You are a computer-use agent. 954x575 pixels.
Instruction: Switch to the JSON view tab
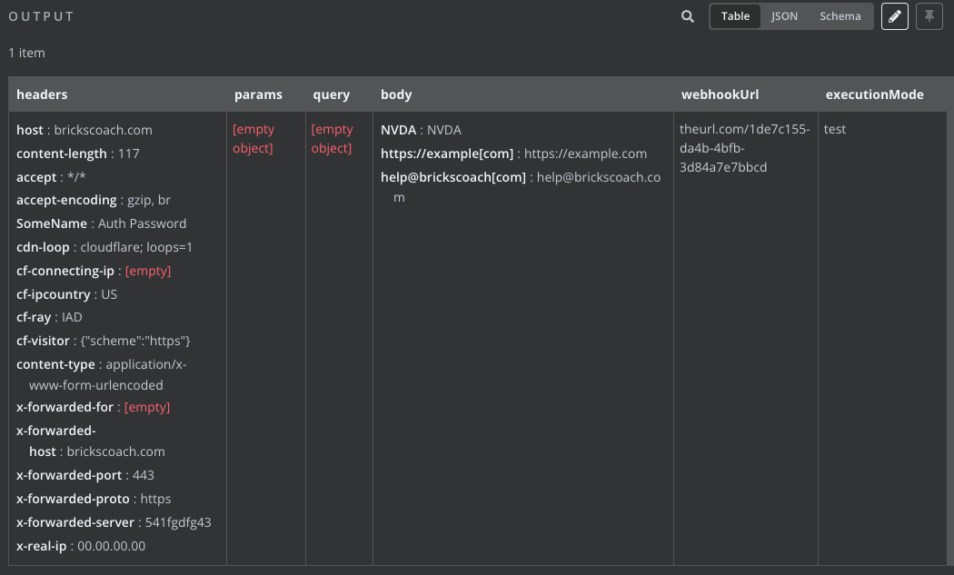(x=783, y=15)
